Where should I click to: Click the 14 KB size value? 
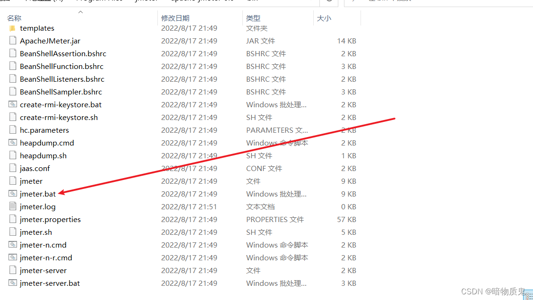346,41
